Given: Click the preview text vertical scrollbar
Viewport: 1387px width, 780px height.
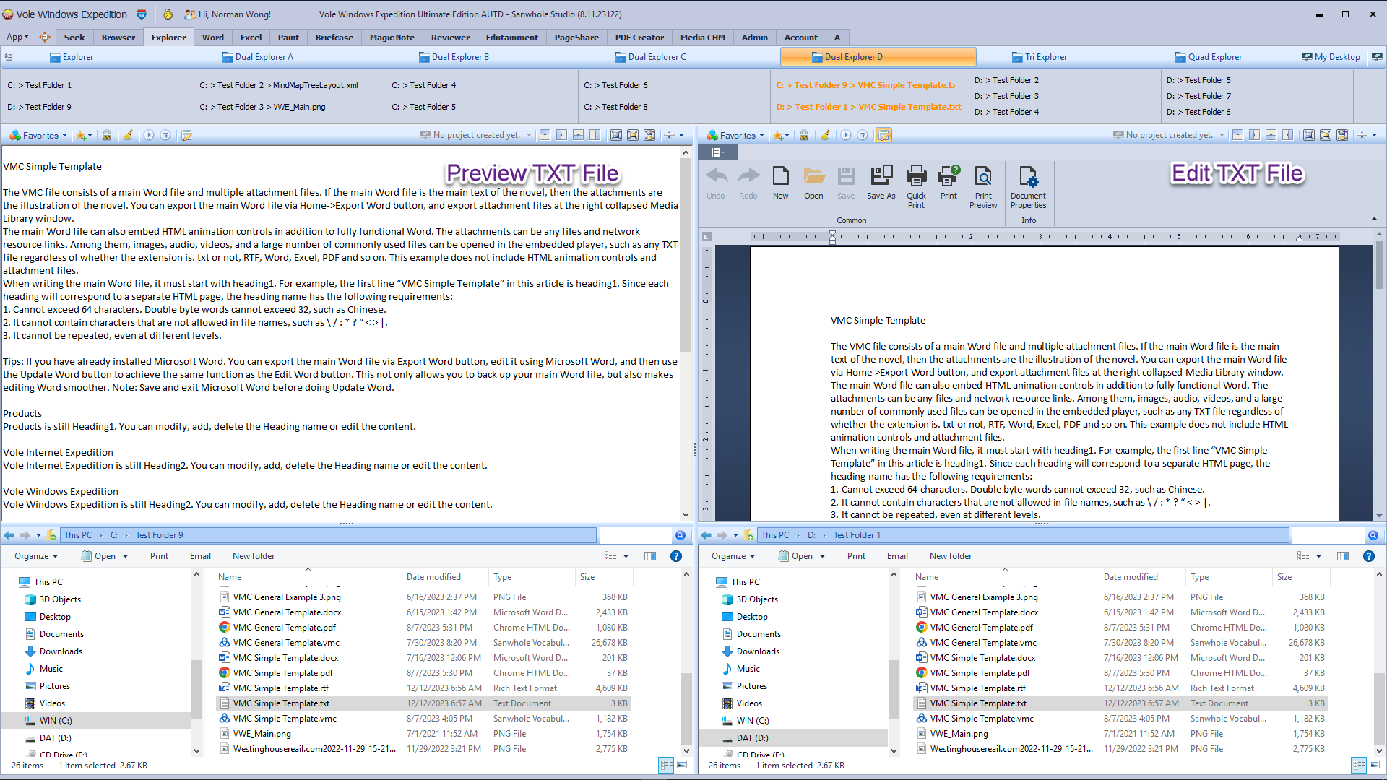Looking at the screenshot, I should (x=686, y=333).
